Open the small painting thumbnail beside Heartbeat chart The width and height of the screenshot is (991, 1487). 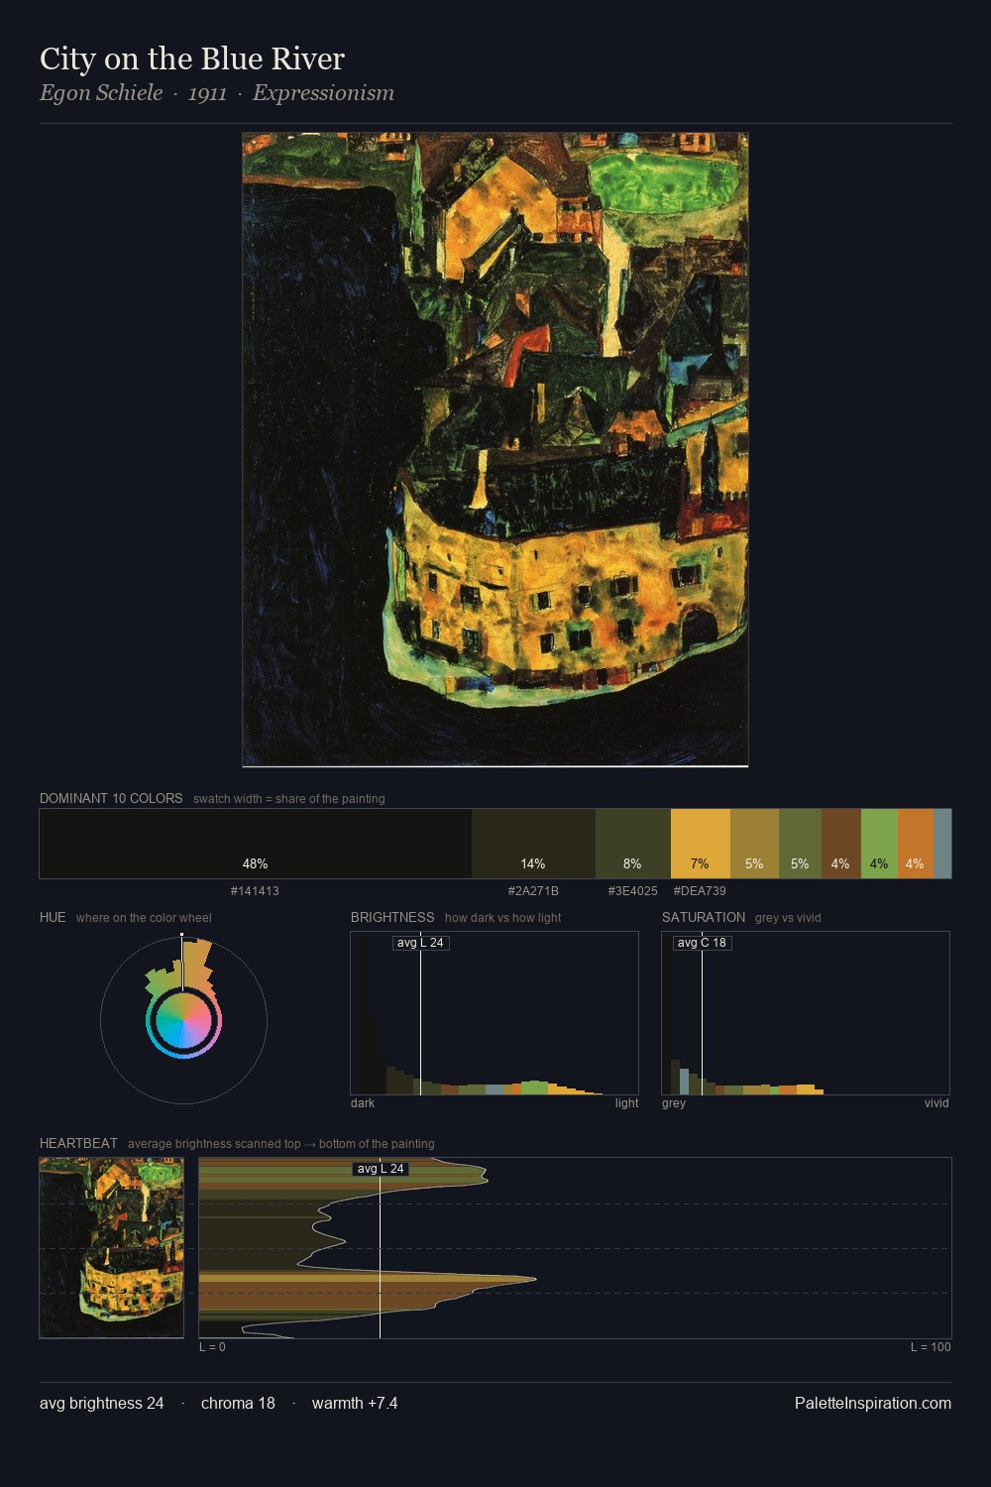pyautogui.click(x=112, y=1248)
